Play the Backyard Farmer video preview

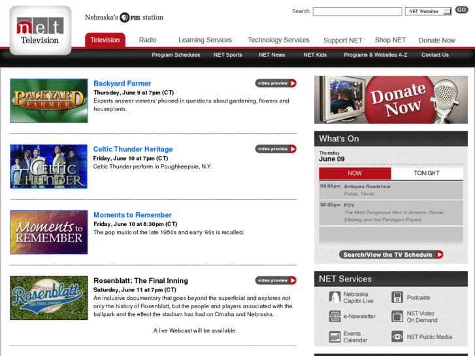click(x=276, y=83)
